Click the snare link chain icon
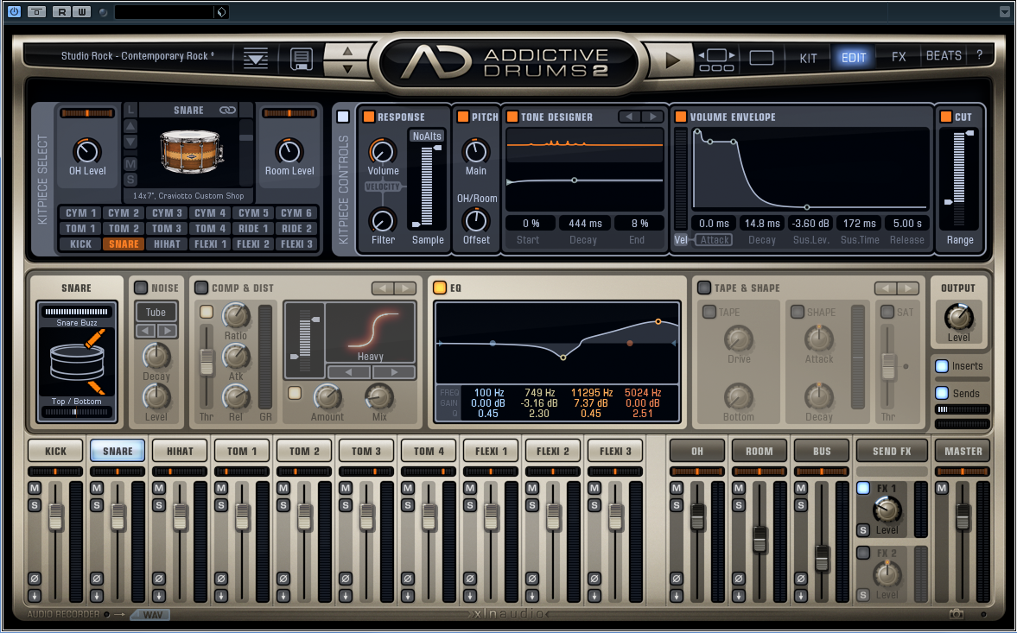This screenshot has height=633, width=1017. (x=227, y=111)
